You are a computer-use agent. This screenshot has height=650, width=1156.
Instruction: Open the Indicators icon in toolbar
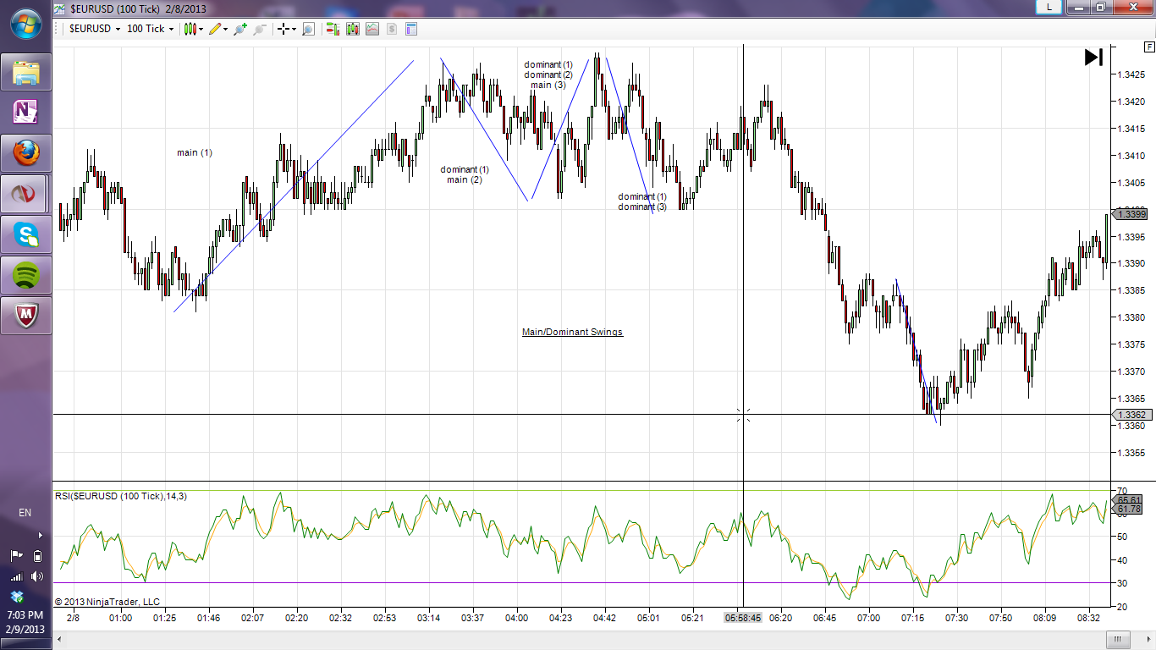tap(372, 29)
